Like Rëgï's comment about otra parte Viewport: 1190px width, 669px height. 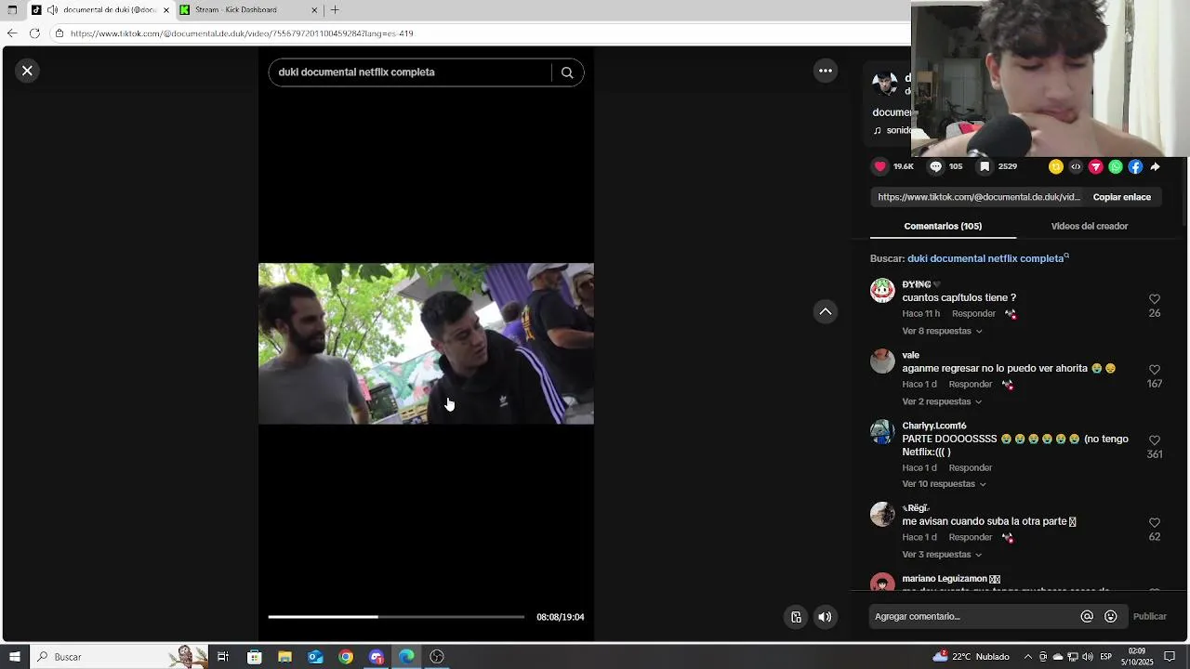(1155, 523)
